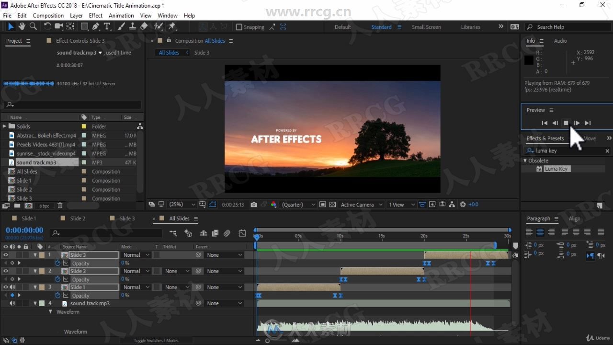Click the Frame Blending icon in timeline
The width and height of the screenshot is (613, 345).
pyautogui.click(x=215, y=233)
